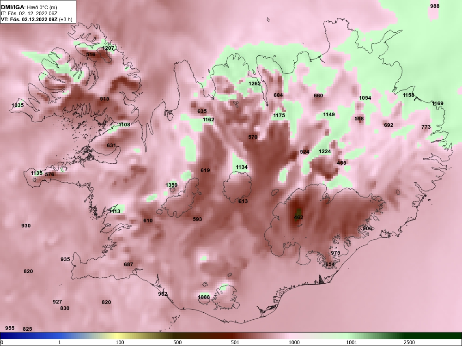The image size is (462, 346).
Task: Select the 906 label
Action: pos(367,228)
